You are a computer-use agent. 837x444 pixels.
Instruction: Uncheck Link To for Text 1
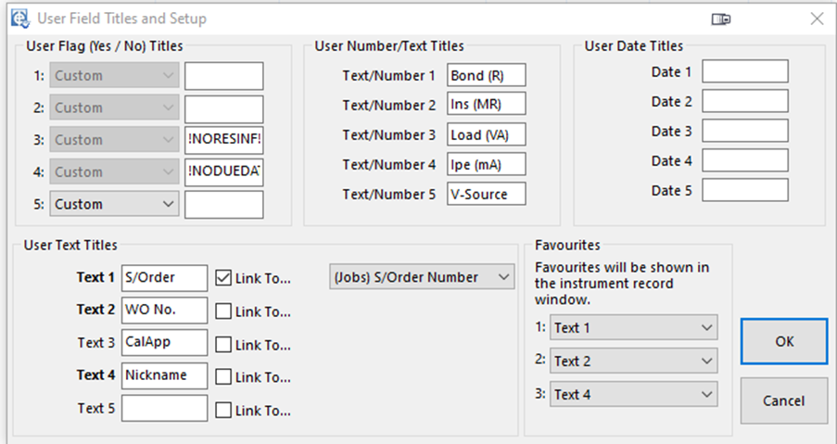223,277
